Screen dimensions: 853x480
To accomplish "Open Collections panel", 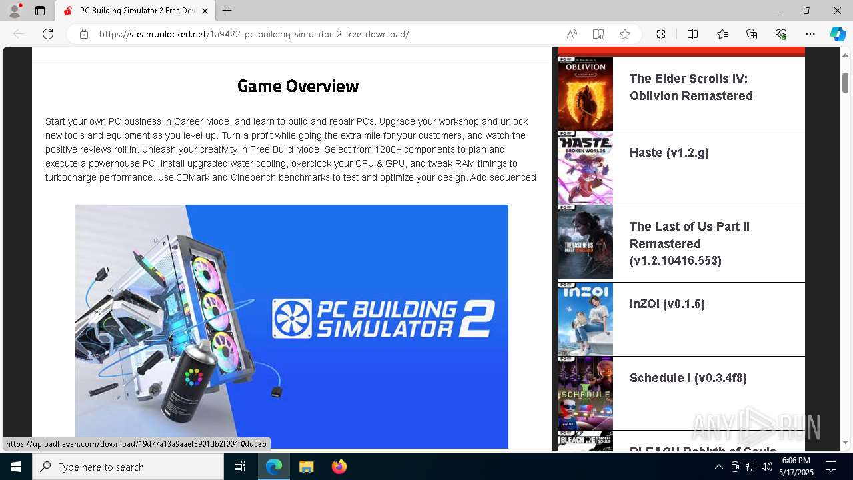I will (752, 34).
